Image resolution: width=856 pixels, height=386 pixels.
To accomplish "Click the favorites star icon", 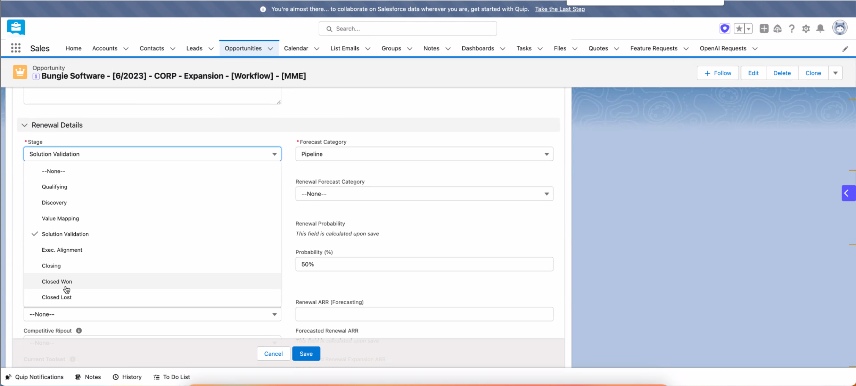I will [x=739, y=29].
